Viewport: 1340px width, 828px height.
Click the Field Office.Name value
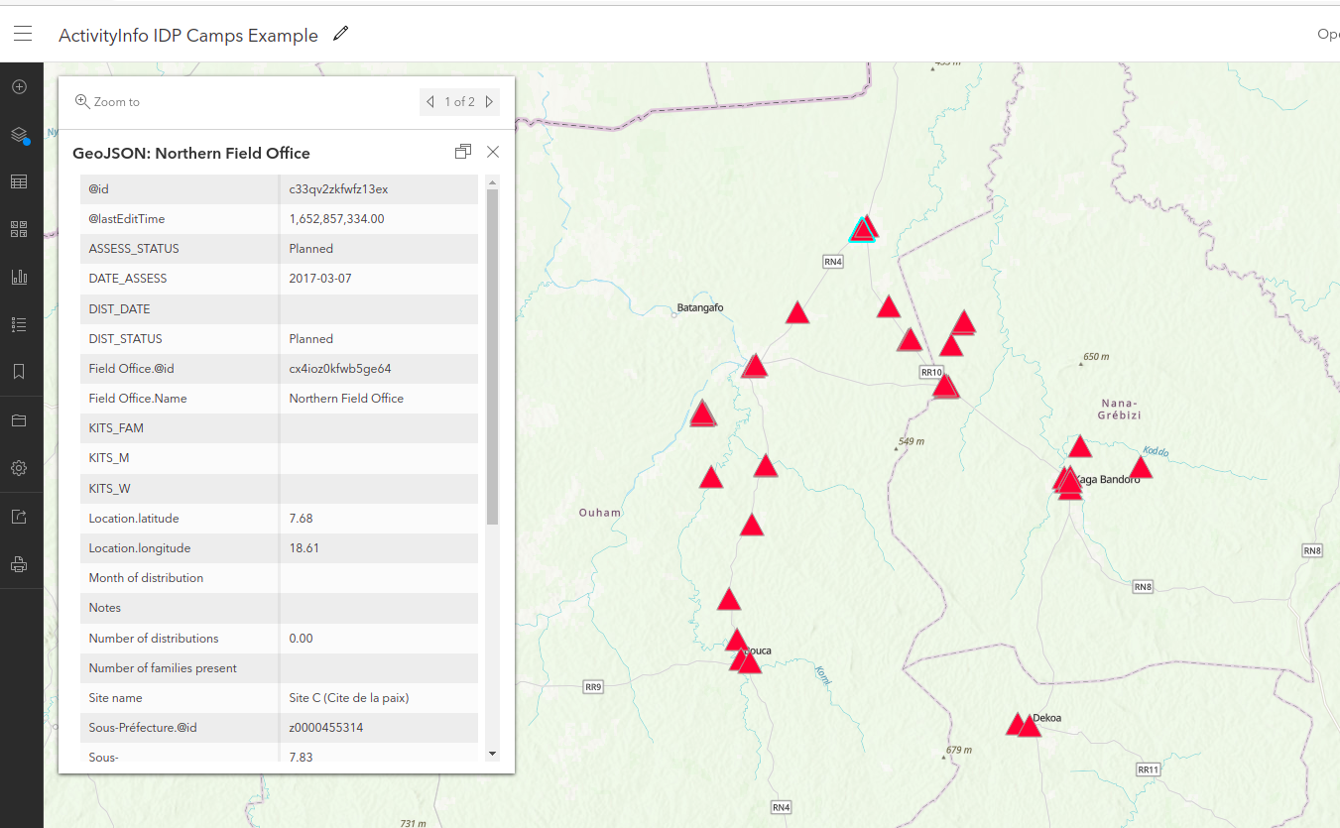pyautogui.click(x=346, y=399)
